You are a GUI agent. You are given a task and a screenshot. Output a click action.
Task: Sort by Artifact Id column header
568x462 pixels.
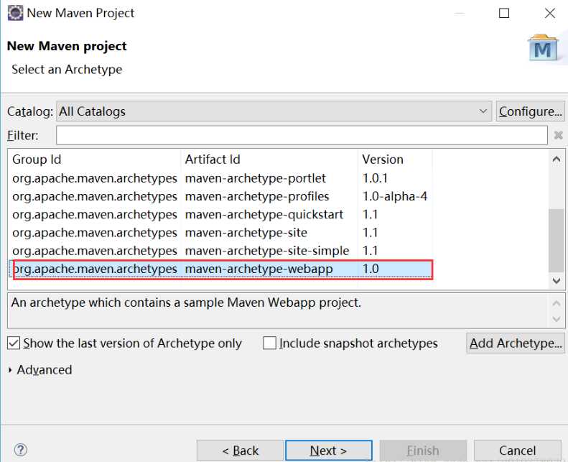pyautogui.click(x=269, y=159)
